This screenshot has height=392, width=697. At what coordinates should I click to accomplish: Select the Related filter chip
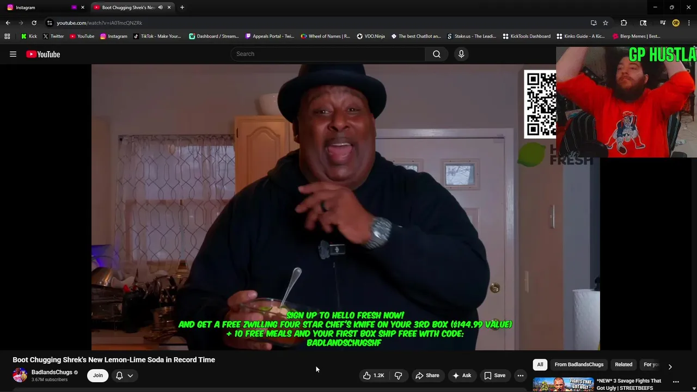[623, 364]
